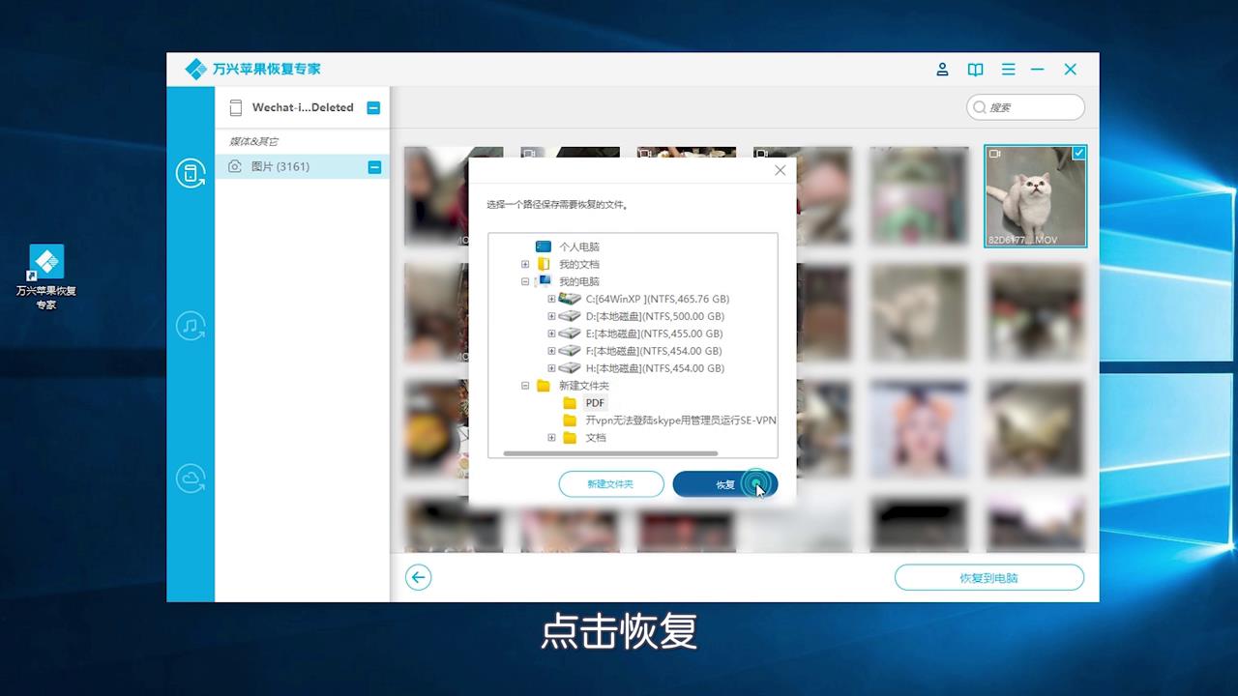
Task: Open the hamburger menu in title bar
Action: (x=1008, y=69)
